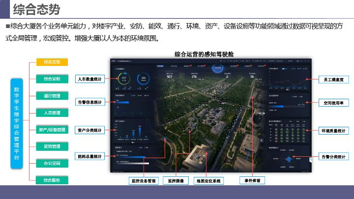Click the white gradient energy bar
This screenshot has width=354, height=199.
tap(133, 163)
